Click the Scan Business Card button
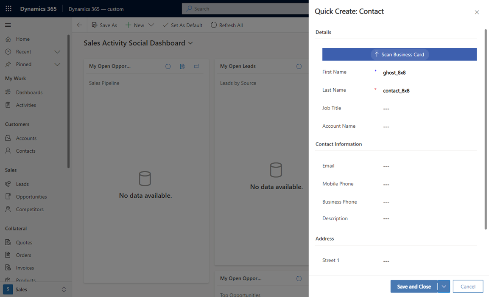Image resolution: width=489 pixels, height=297 pixels. [x=399, y=54]
